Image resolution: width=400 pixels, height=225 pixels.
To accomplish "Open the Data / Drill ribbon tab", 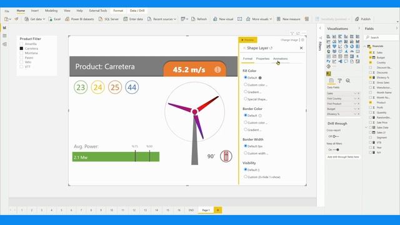I will point(137,11).
